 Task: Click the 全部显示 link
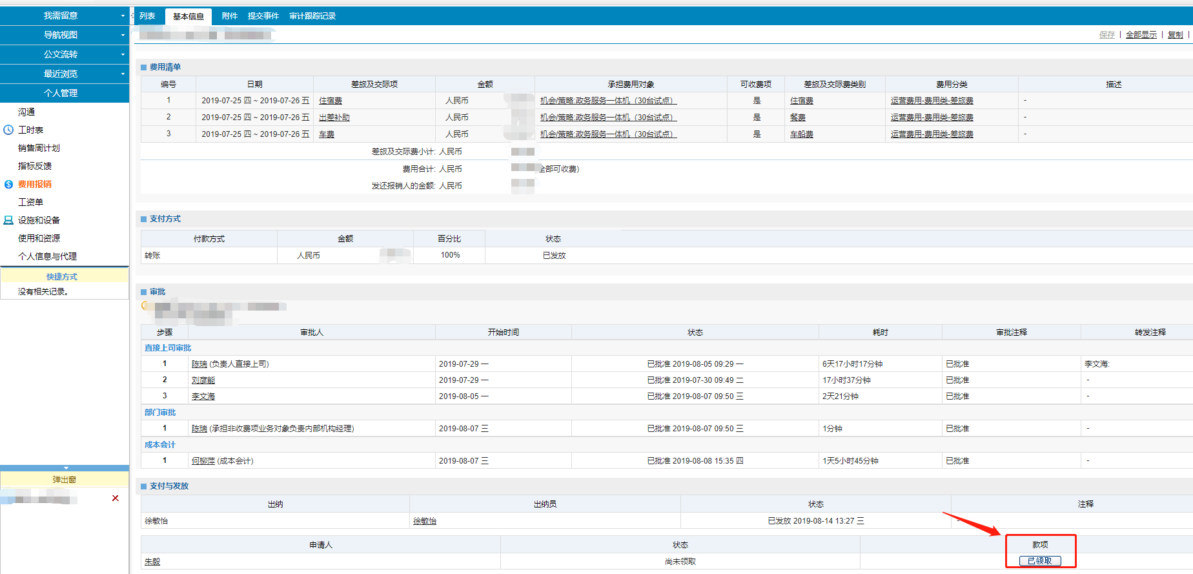(x=1141, y=35)
